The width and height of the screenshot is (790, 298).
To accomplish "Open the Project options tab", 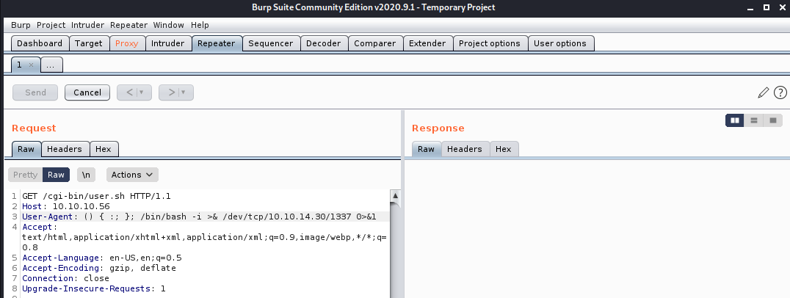I will pyautogui.click(x=490, y=43).
